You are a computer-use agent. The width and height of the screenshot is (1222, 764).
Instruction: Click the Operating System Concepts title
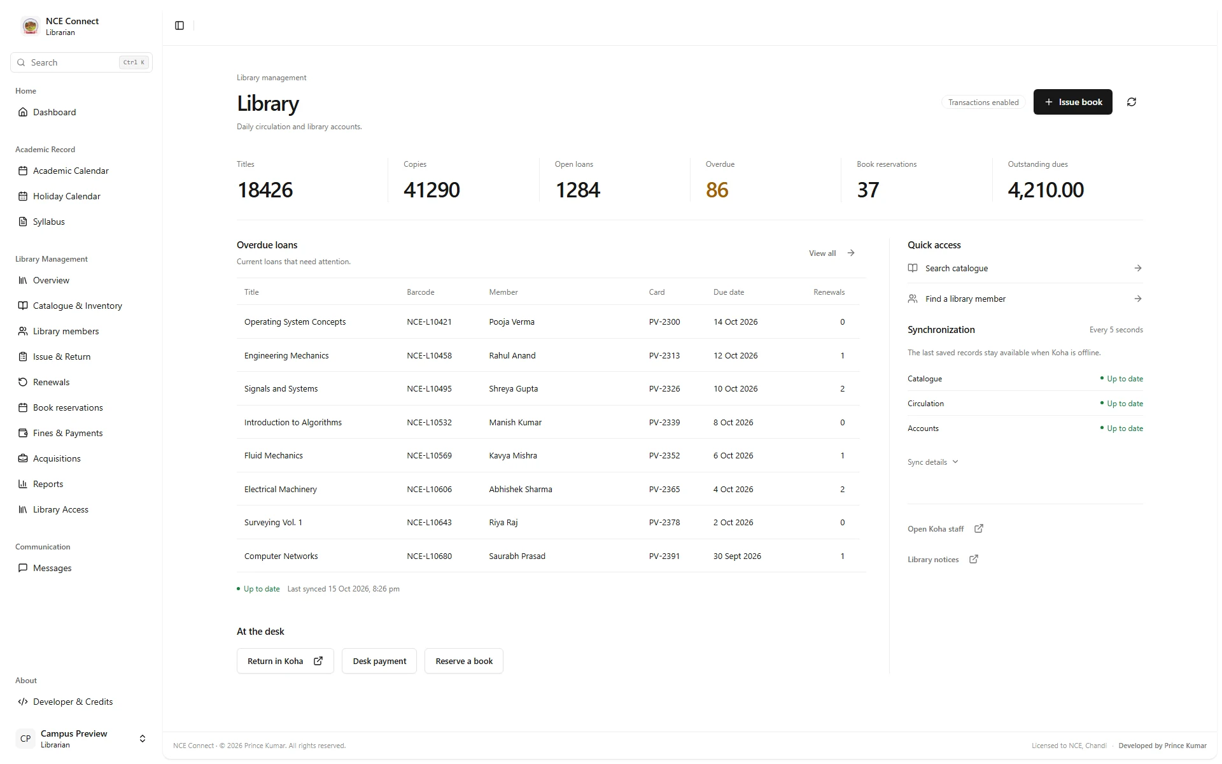295,322
